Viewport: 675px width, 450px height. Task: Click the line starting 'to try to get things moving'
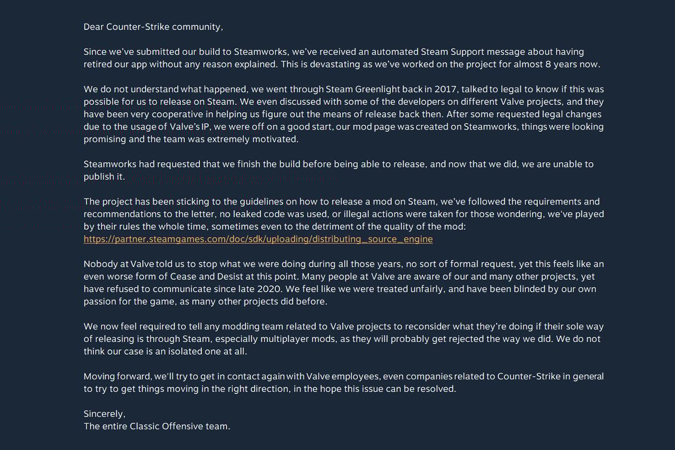pyautogui.click(x=269, y=389)
